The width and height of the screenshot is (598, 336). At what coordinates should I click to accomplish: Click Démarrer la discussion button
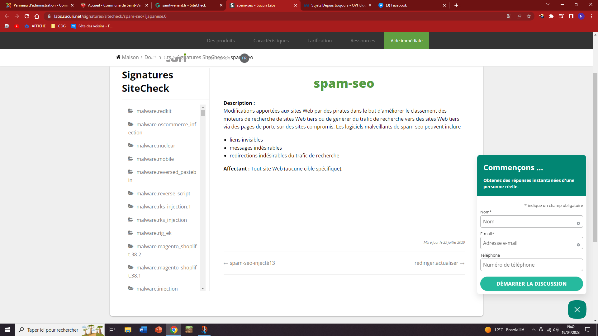[531, 284]
